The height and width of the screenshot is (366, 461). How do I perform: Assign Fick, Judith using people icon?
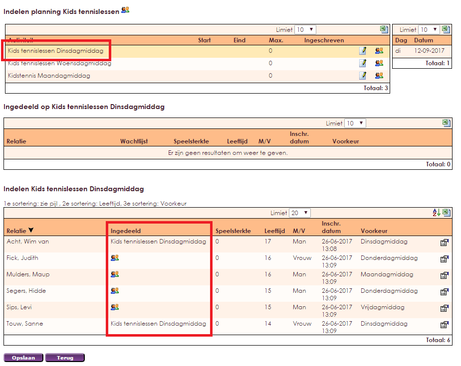[x=115, y=258]
